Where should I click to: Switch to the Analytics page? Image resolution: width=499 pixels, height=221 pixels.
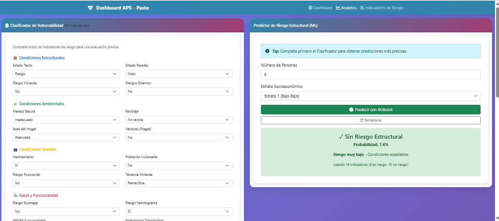point(346,8)
